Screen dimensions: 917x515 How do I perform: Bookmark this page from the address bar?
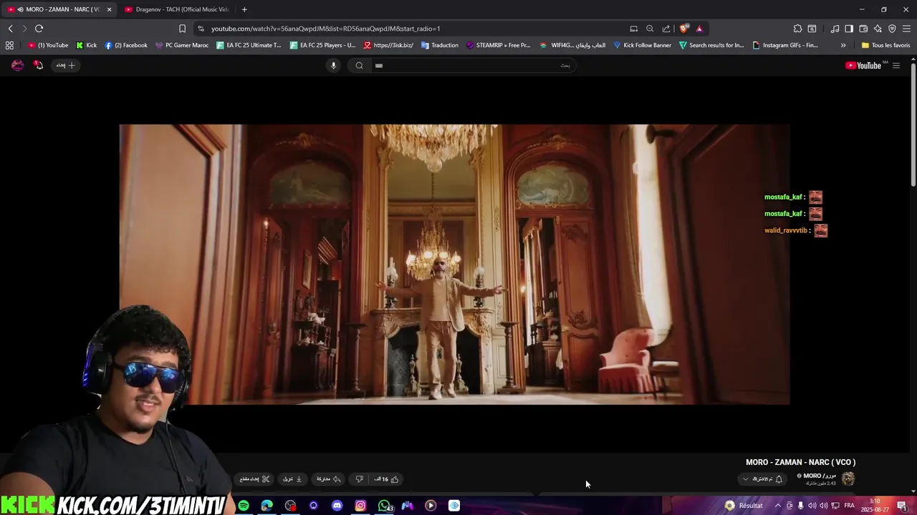(182, 29)
